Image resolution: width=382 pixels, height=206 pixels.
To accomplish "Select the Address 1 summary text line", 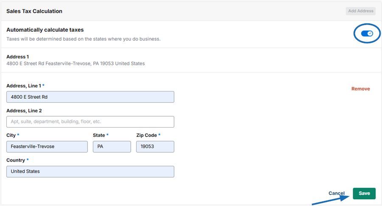I will tap(76, 64).
